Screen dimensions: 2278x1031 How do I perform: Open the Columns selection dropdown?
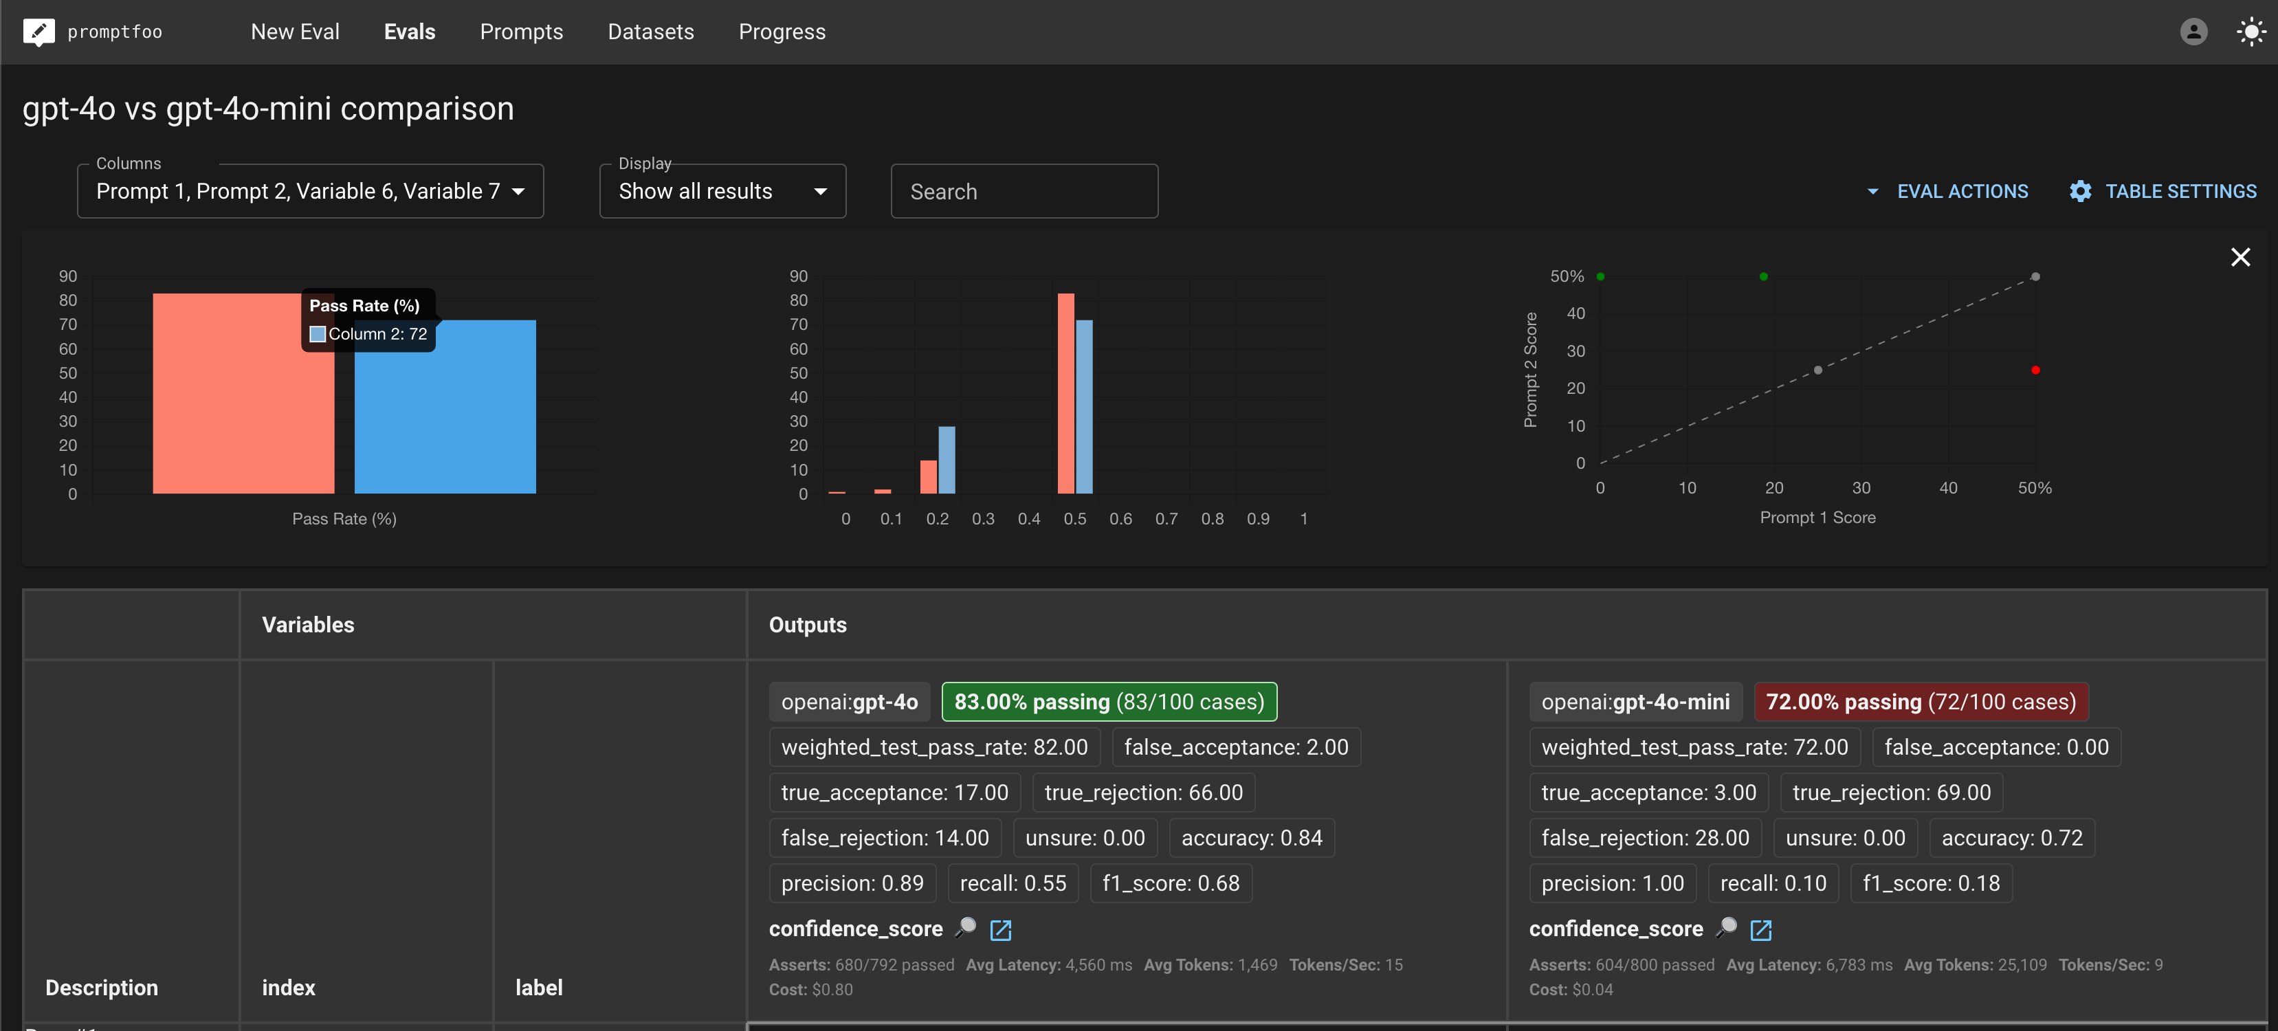309,190
